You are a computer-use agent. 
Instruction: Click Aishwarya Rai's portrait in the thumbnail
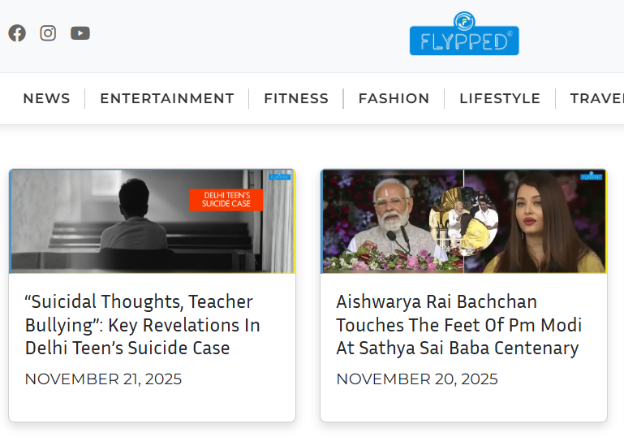tap(543, 222)
